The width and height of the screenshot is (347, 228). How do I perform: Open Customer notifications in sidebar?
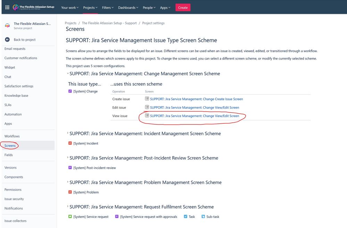tap(21, 58)
